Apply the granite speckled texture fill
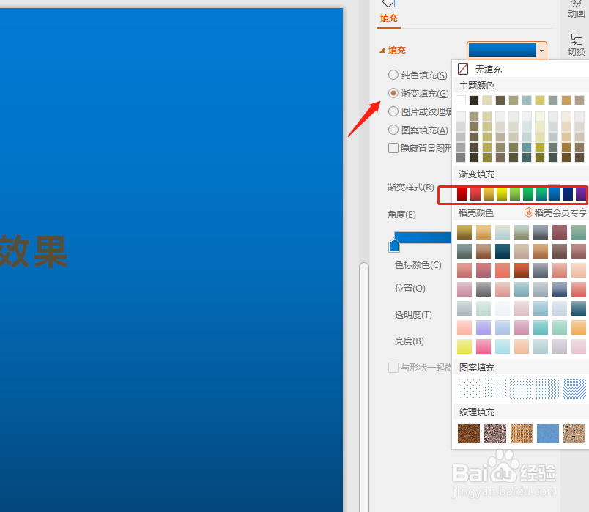589x512 pixels. pyautogui.click(x=495, y=434)
